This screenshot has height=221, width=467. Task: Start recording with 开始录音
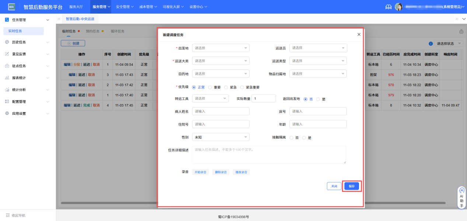(x=201, y=172)
